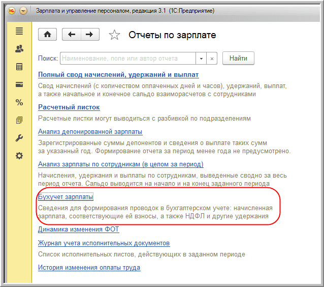Expand the search field dropdown list
Screen dimensions: 324x287
click(x=202, y=59)
